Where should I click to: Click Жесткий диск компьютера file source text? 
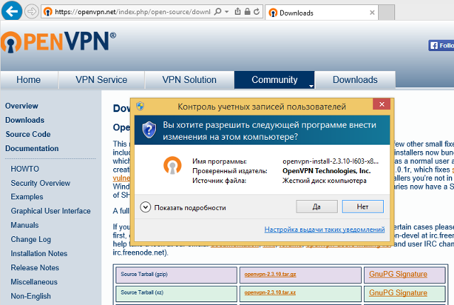point(324,181)
